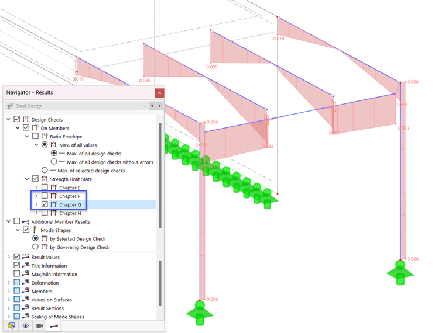Image resolution: width=445 pixels, height=333 pixels.
Task: Click the Ratio Envelope icon
Action: 44,136
